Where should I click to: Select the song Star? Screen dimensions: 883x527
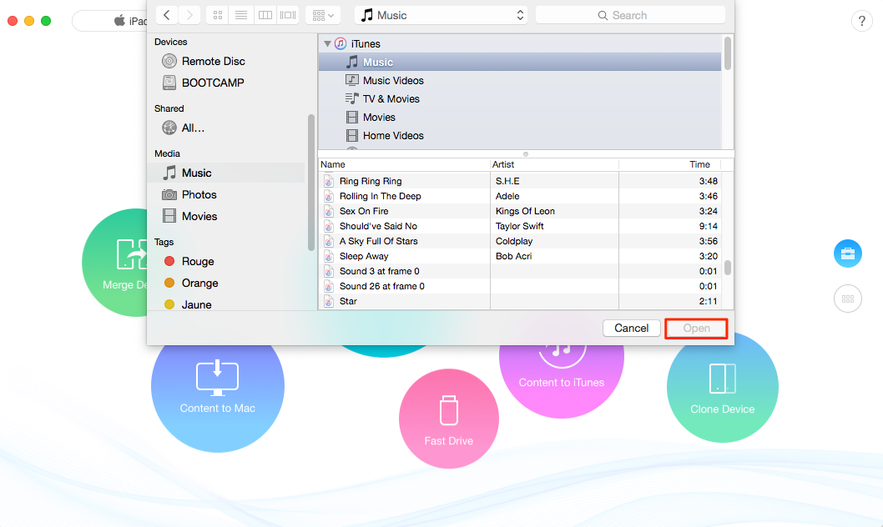[348, 301]
